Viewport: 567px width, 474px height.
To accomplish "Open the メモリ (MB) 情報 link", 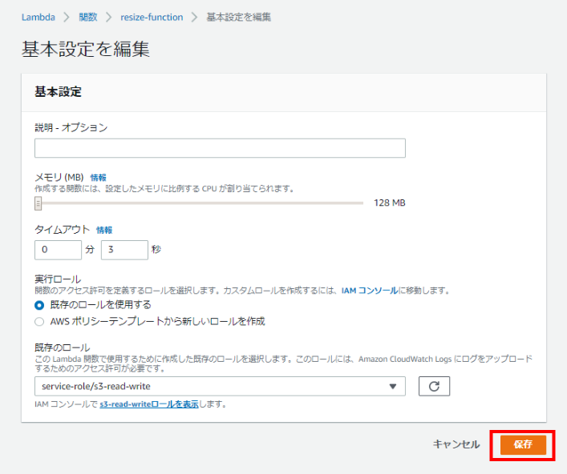I will click(x=98, y=178).
